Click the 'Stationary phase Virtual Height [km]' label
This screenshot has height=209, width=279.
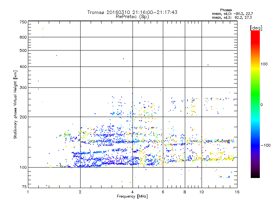pos(15,104)
